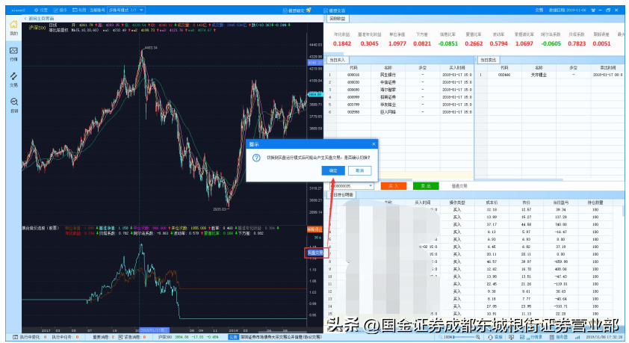Click the 0.7823 beta value

(577, 44)
